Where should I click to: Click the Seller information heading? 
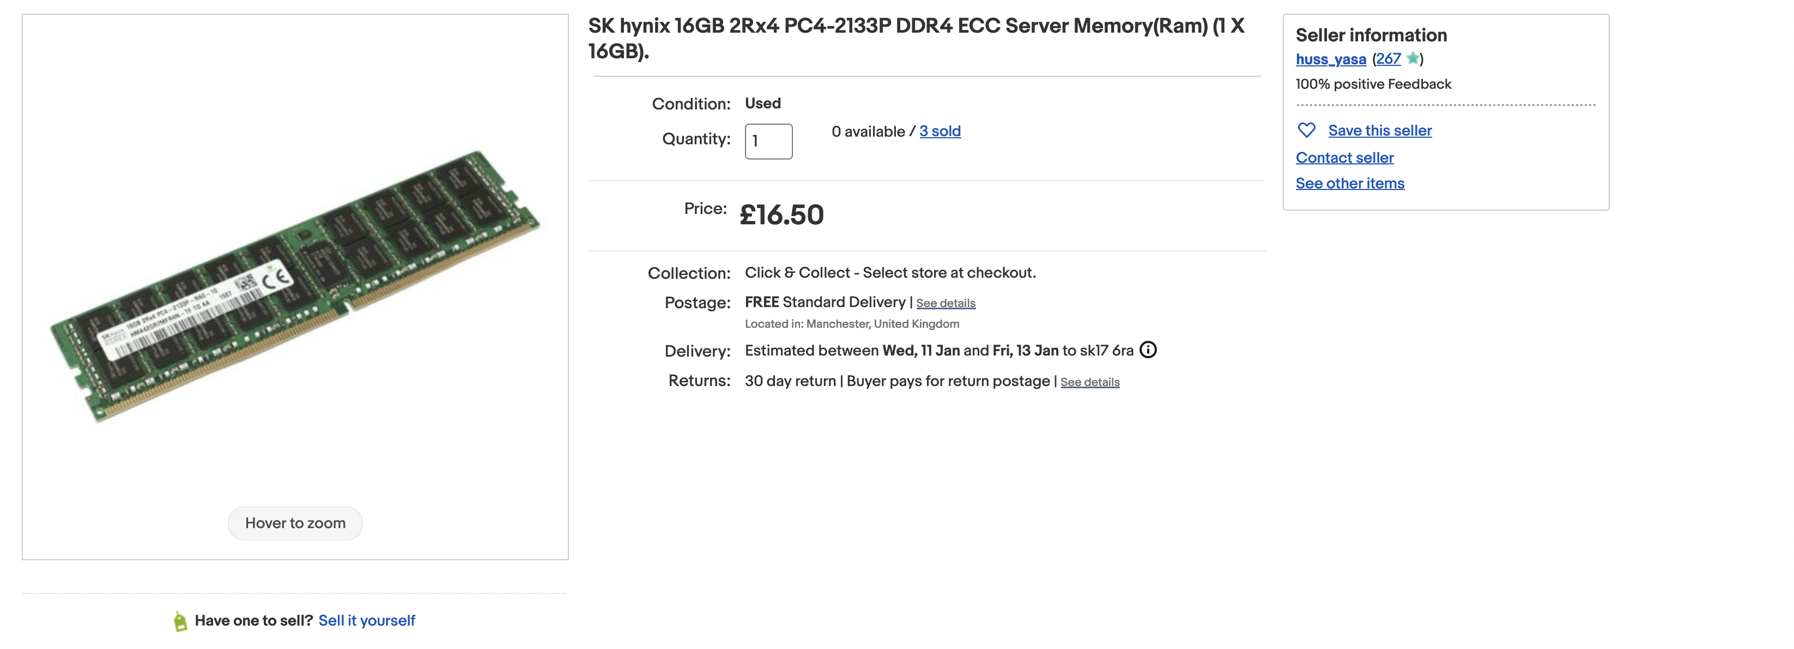pyautogui.click(x=1371, y=35)
